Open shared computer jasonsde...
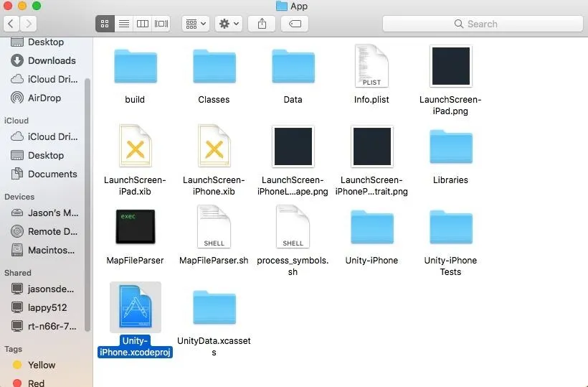The image size is (588, 387). 44,289
